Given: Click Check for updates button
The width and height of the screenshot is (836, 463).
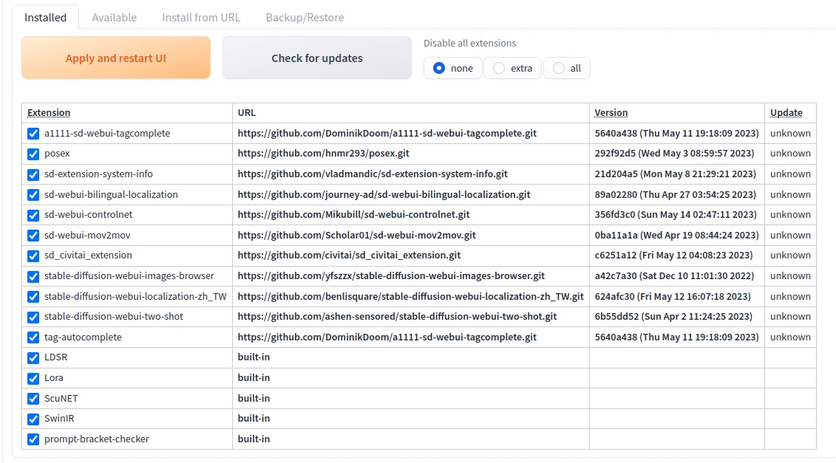Looking at the screenshot, I should [316, 58].
